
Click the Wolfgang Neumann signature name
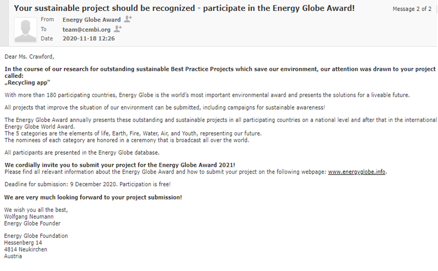(x=29, y=217)
